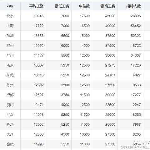Click 杭州 median value 14500
This screenshot has width=150, height=150.
pos(85,46)
